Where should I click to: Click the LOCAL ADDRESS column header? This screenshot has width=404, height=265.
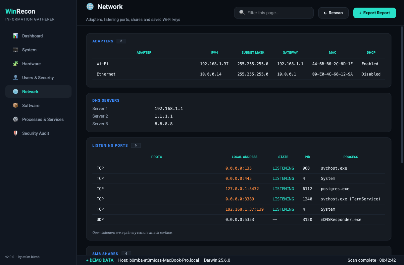click(x=245, y=157)
